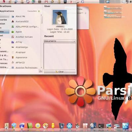Select the highlighted Graphics category
This screenshot has height=132, width=132.
click(4, 32)
